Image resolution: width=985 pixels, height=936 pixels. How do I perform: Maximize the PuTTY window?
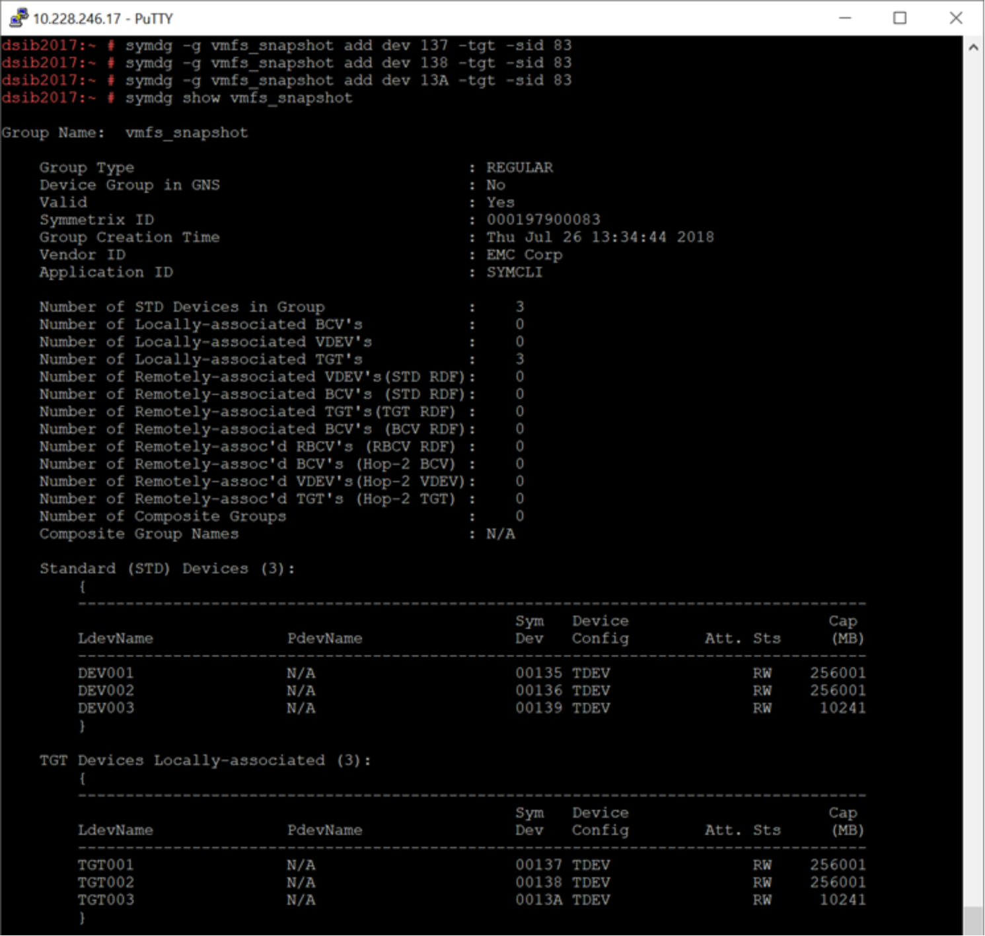[x=899, y=18]
